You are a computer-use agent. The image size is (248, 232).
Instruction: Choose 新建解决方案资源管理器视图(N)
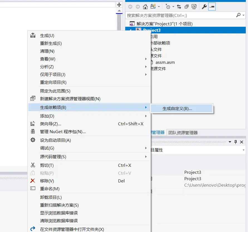(89, 99)
